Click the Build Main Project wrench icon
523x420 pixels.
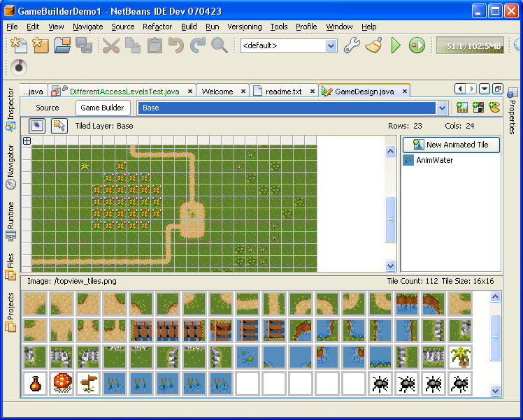pos(352,45)
